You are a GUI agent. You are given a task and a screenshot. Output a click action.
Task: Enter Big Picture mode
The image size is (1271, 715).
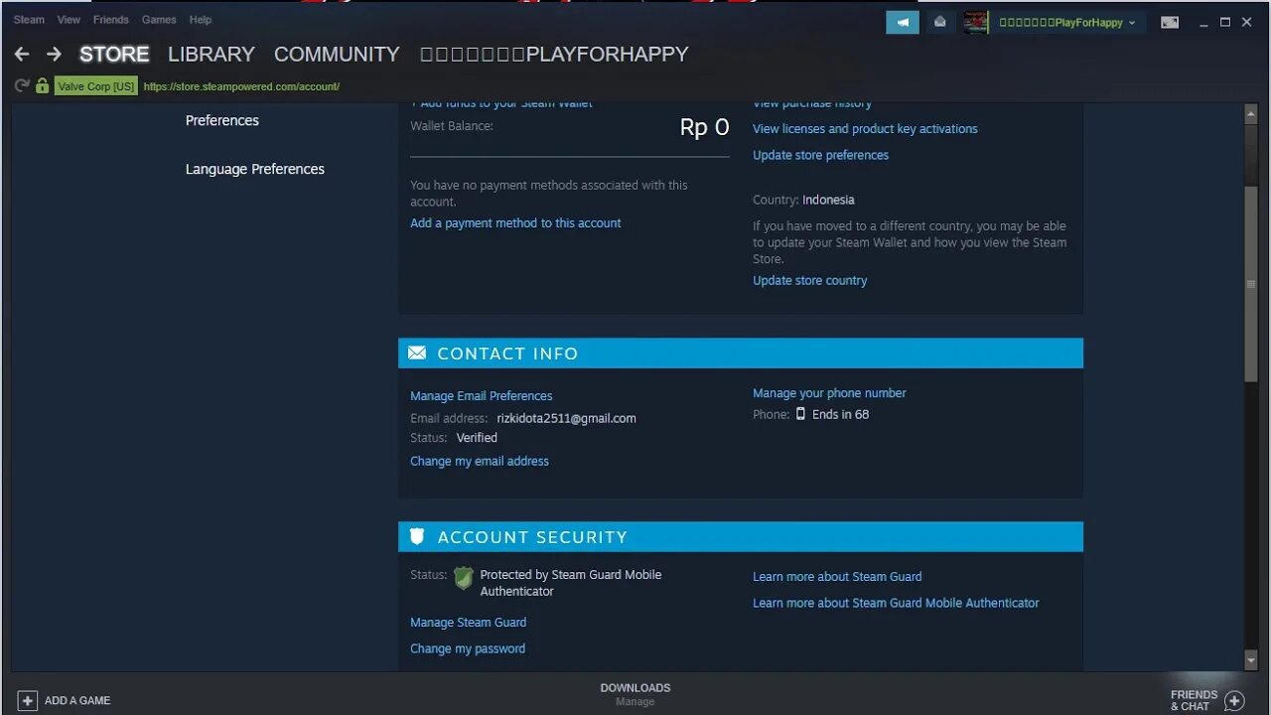coord(1170,21)
